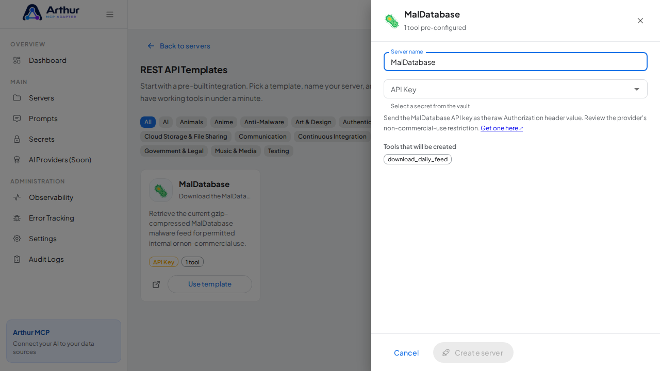Click the Servers folder icon

[17, 98]
